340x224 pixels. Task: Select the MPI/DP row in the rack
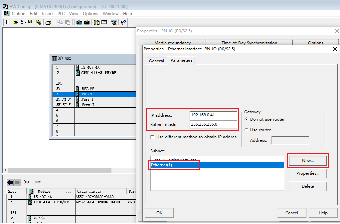tap(94, 89)
